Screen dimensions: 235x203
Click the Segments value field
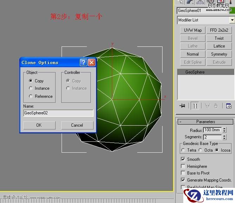point(212,137)
